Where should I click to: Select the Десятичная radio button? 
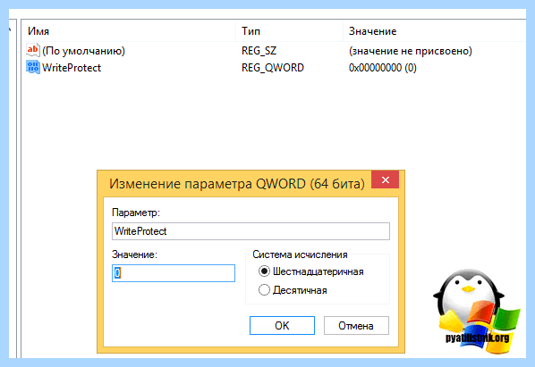(264, 290)
